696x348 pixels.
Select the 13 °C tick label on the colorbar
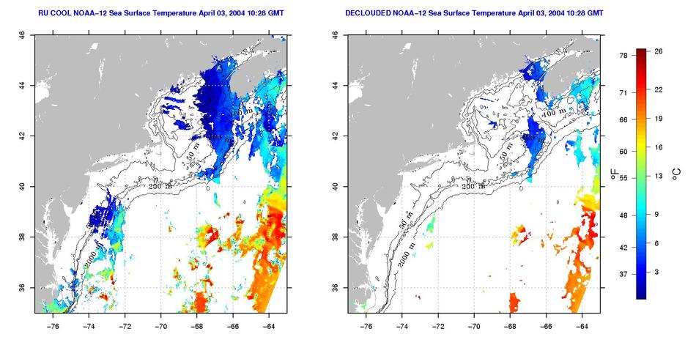pyautogui.click(x=659, y=177)
